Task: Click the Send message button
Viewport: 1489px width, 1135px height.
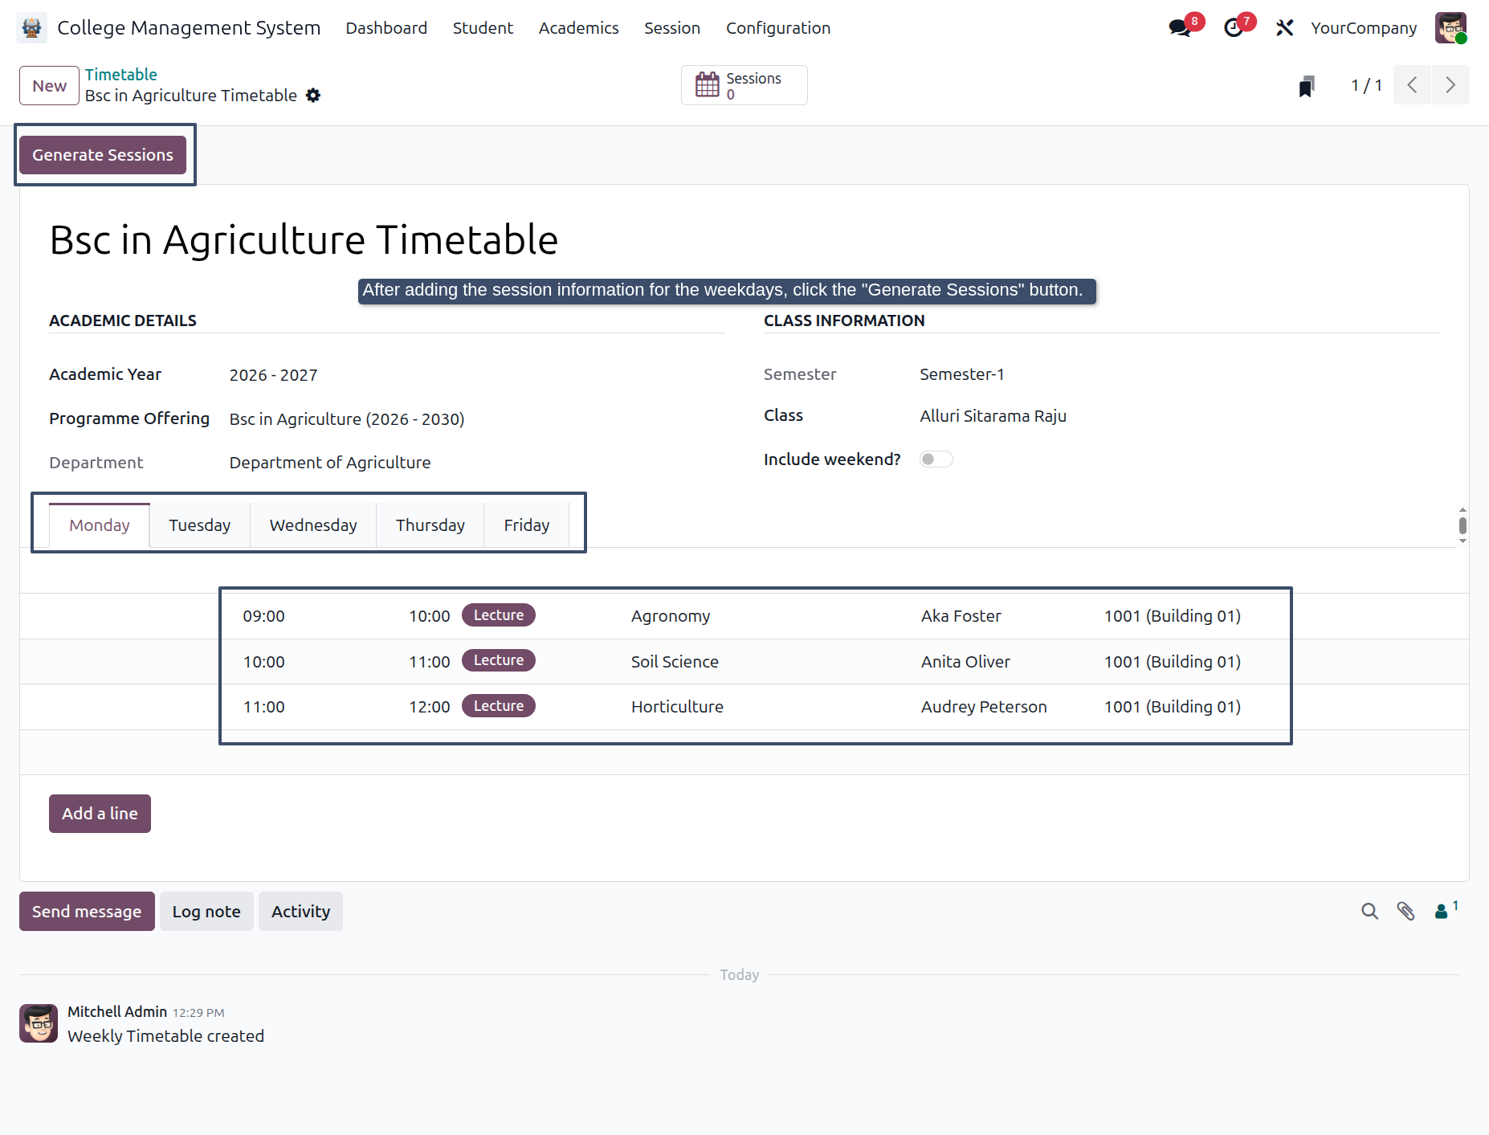Action: pyautogui.click(x=87, y=912)
